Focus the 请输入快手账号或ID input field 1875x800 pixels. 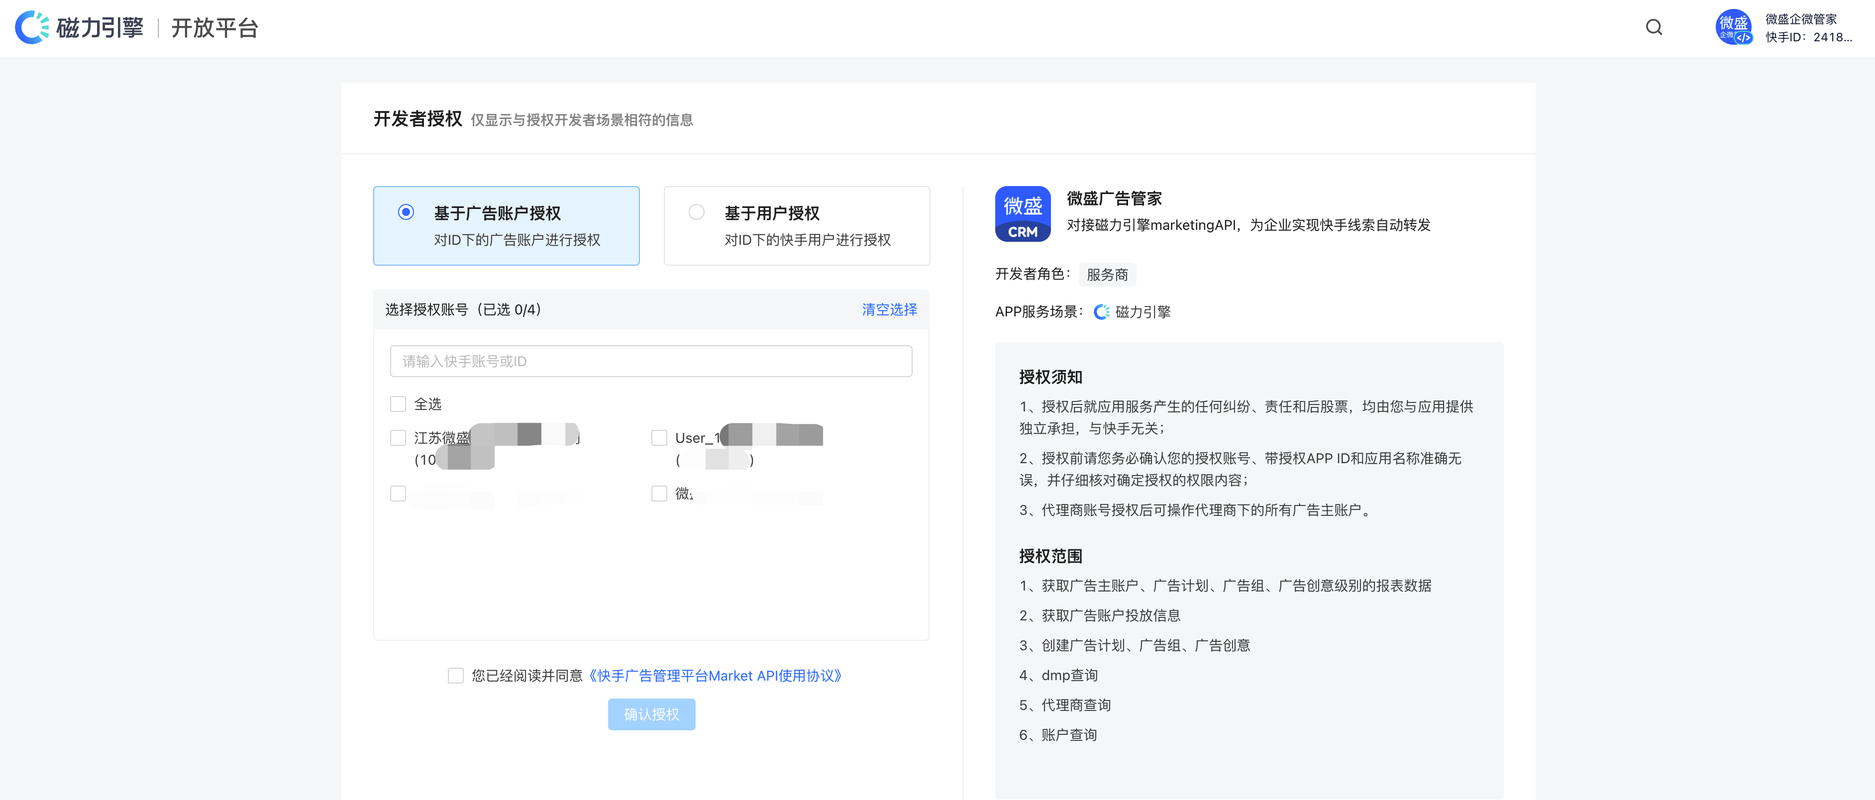[651, 361]
